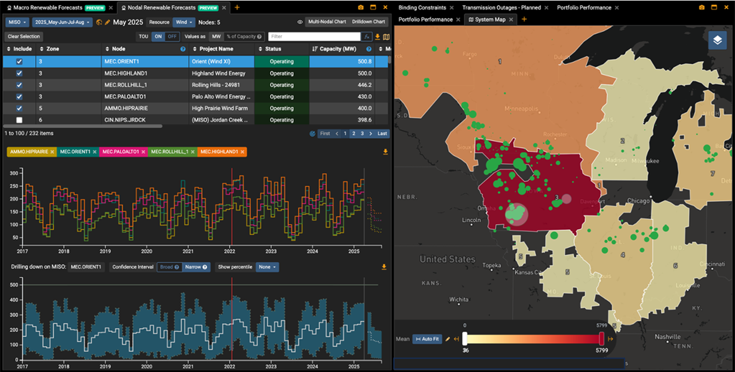Open the Show percentile None dropdown
This screenshot has height=372, width=735.
[x=267, y=267]
